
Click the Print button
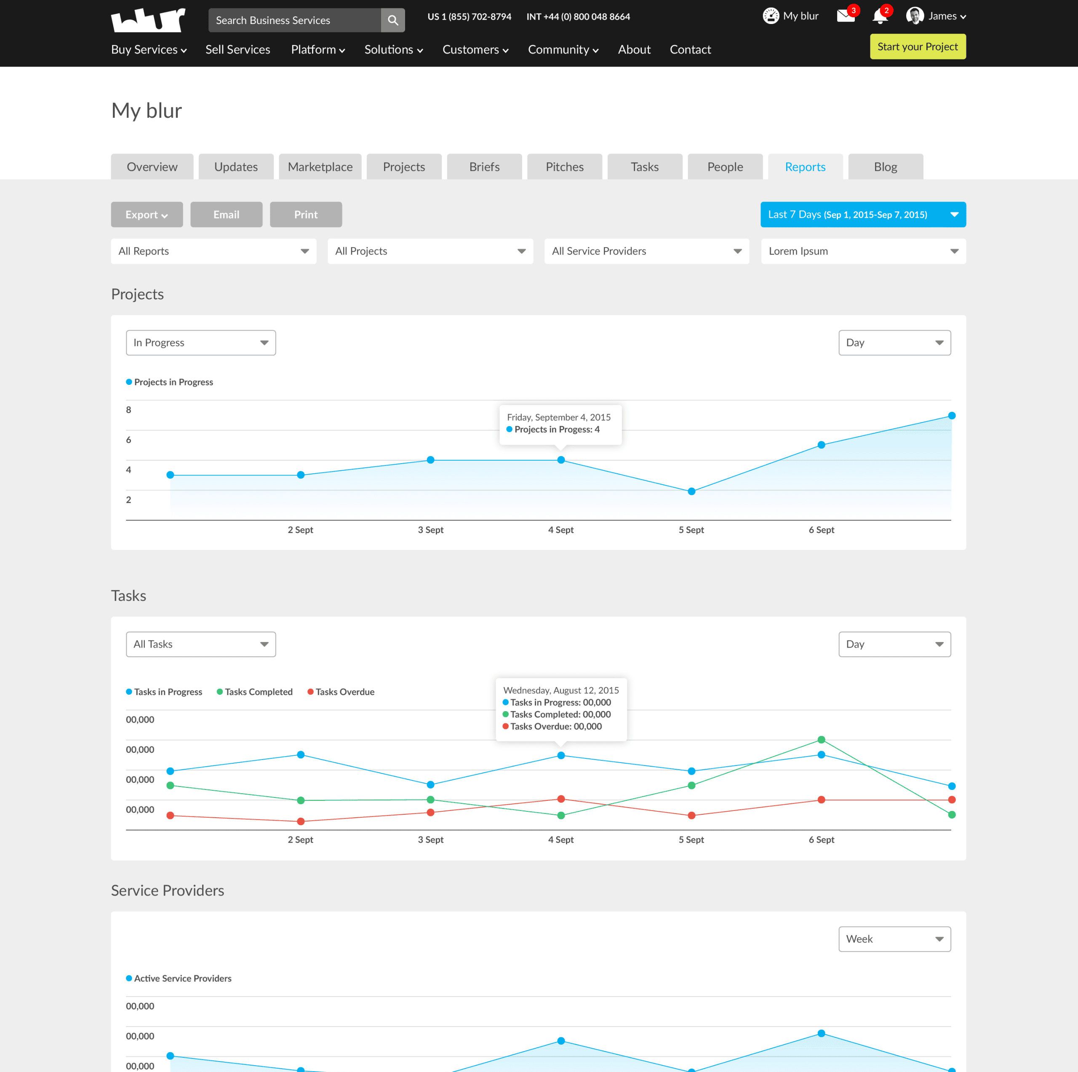point(306,215)
